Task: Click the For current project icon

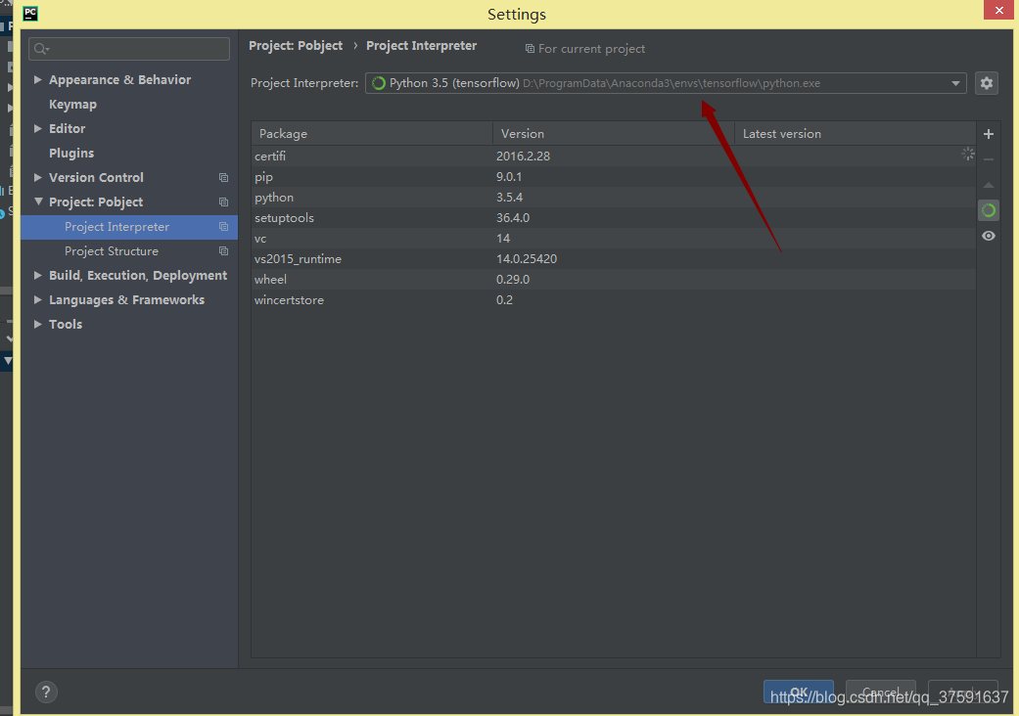Action: 530,49
